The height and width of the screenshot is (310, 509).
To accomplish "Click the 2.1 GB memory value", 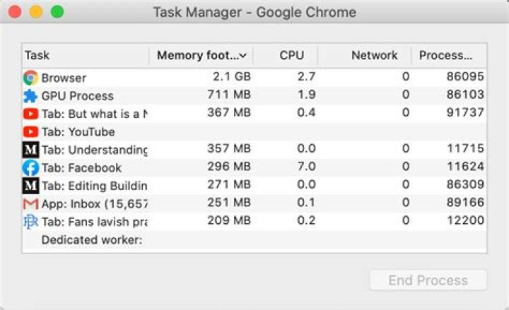I will tap(232, 76).
